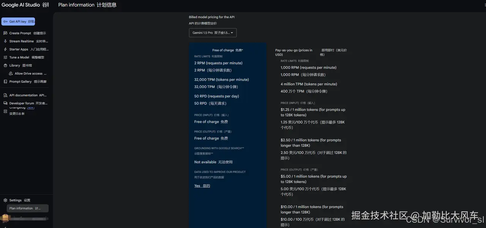Click the 'Free of charge 免费*' column header
The height and width of the screenshot is (228, 486).
(228, 50)
